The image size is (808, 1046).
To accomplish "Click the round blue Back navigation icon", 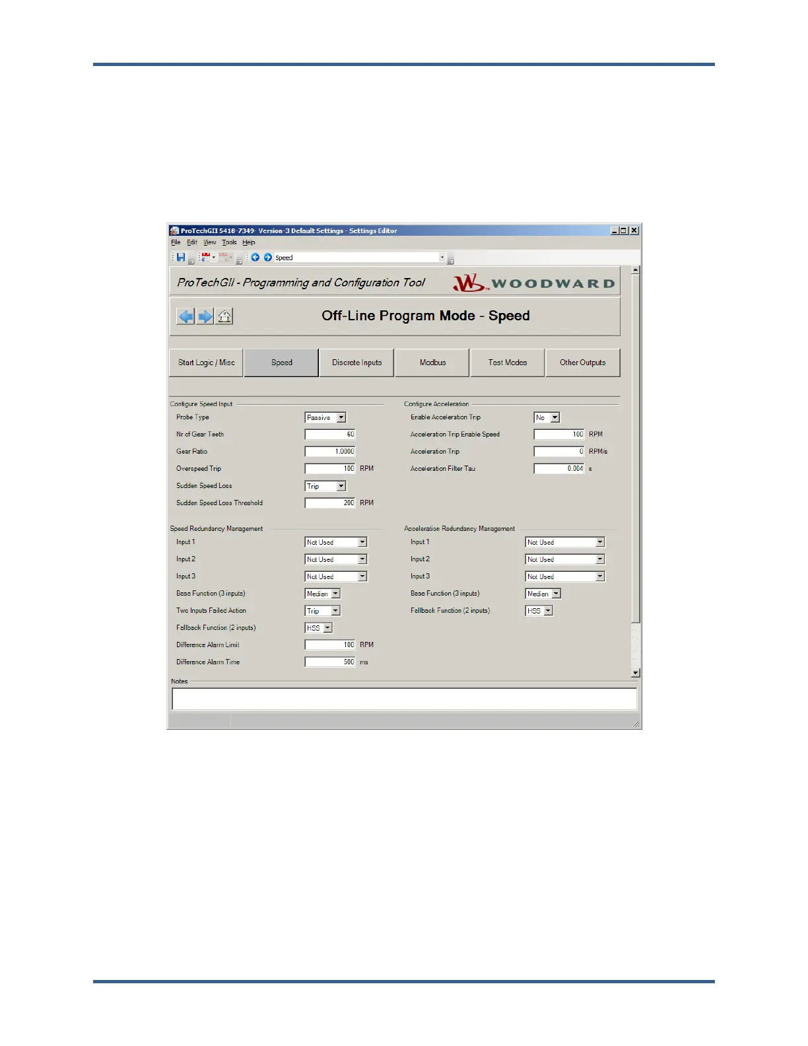I will 255,257.
